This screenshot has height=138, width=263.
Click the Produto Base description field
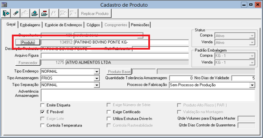pyautogui.click(x=206, y=72)
